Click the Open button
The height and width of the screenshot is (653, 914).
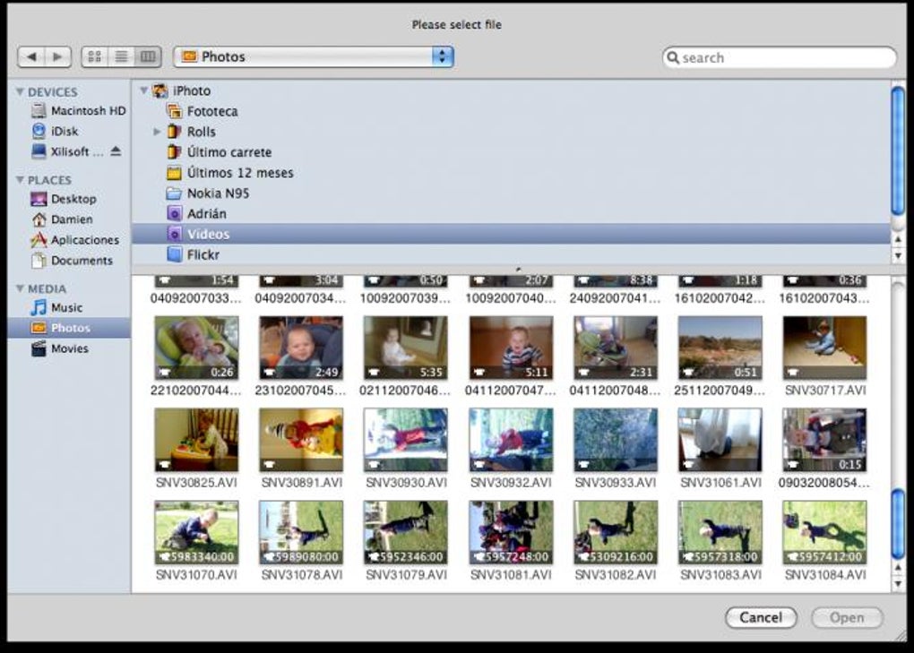[847, 617]
